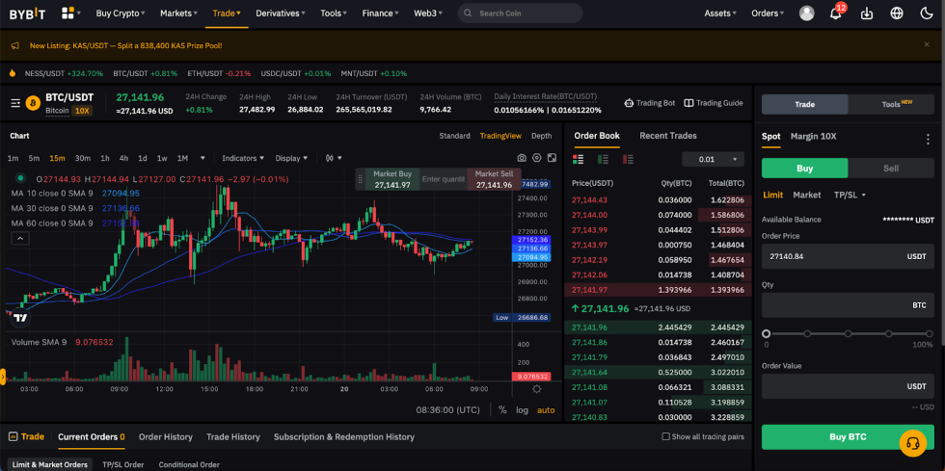Focus the Order Price input field
The image size is (945, 471).
829,256
